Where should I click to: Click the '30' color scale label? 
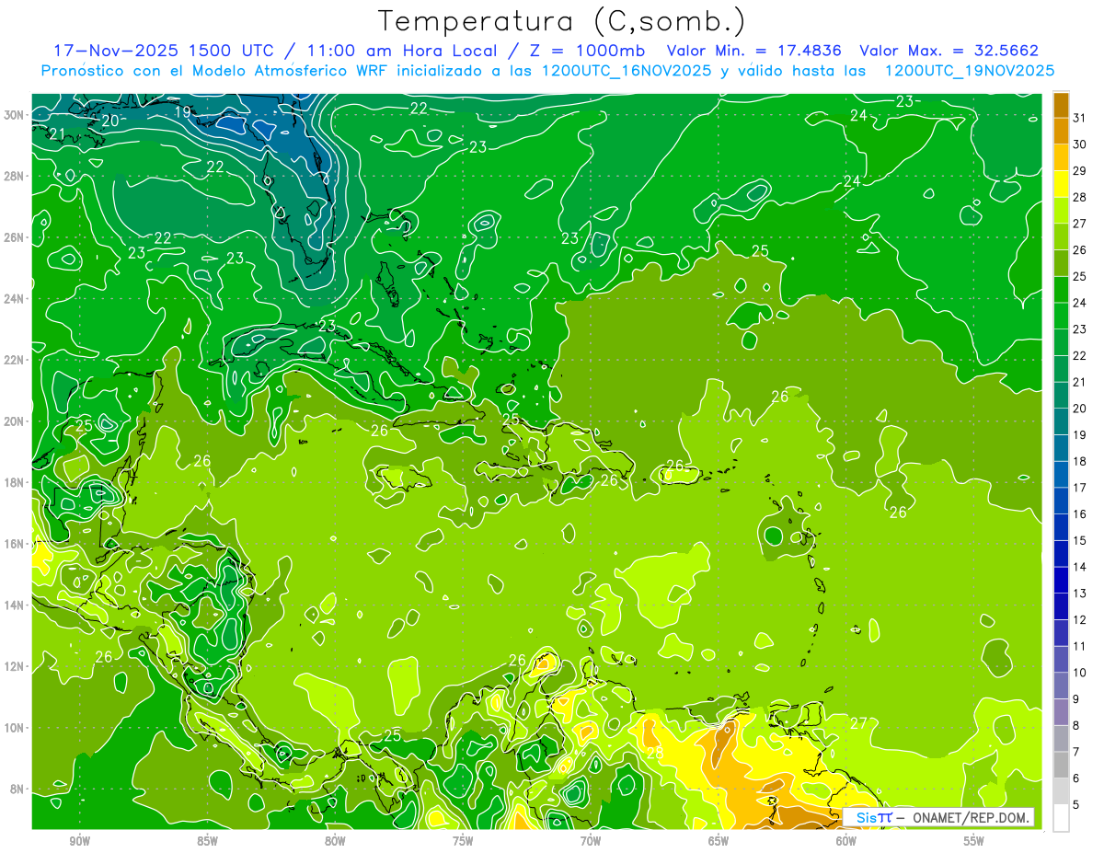click(1080, 144)
